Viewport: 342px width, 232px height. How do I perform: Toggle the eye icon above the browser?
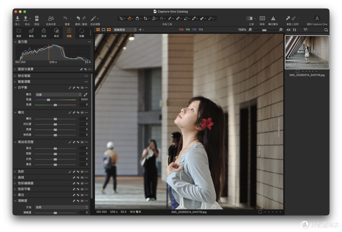pyautogui.click(x=288, y=30)
